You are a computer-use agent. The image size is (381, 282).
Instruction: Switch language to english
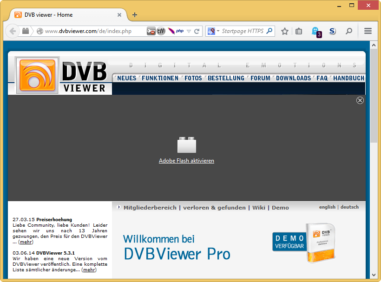click(327, 207)
